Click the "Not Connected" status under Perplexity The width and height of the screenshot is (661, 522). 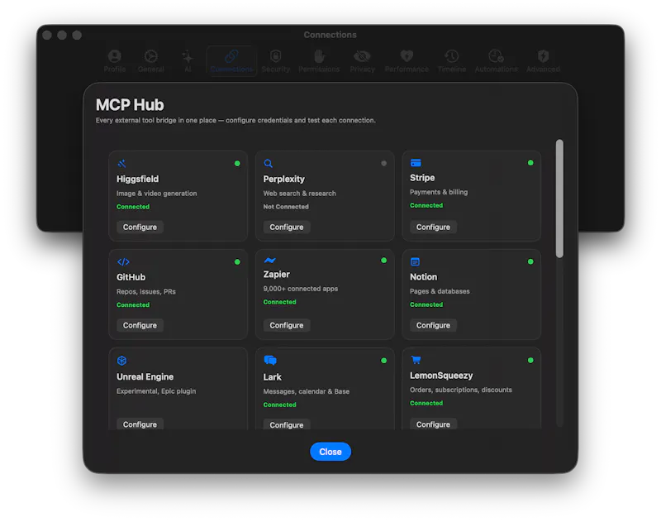point(286,207)
